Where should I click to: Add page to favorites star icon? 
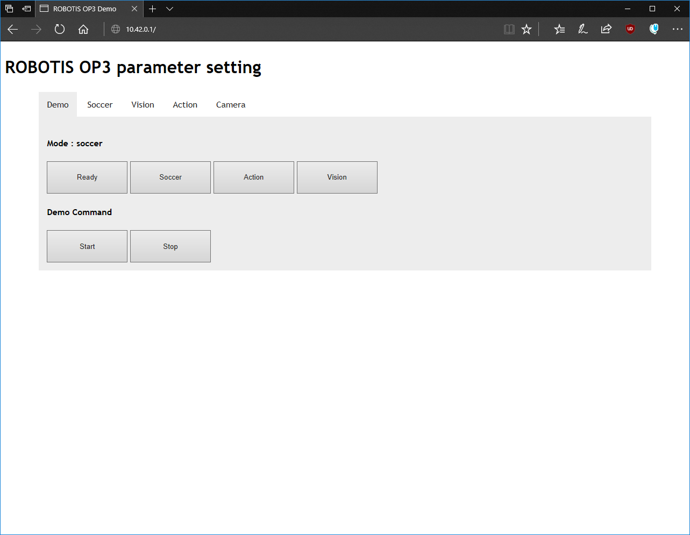[527, 30]
